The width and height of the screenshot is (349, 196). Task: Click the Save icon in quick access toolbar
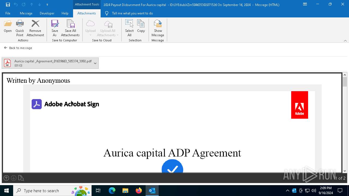point(8,5)
